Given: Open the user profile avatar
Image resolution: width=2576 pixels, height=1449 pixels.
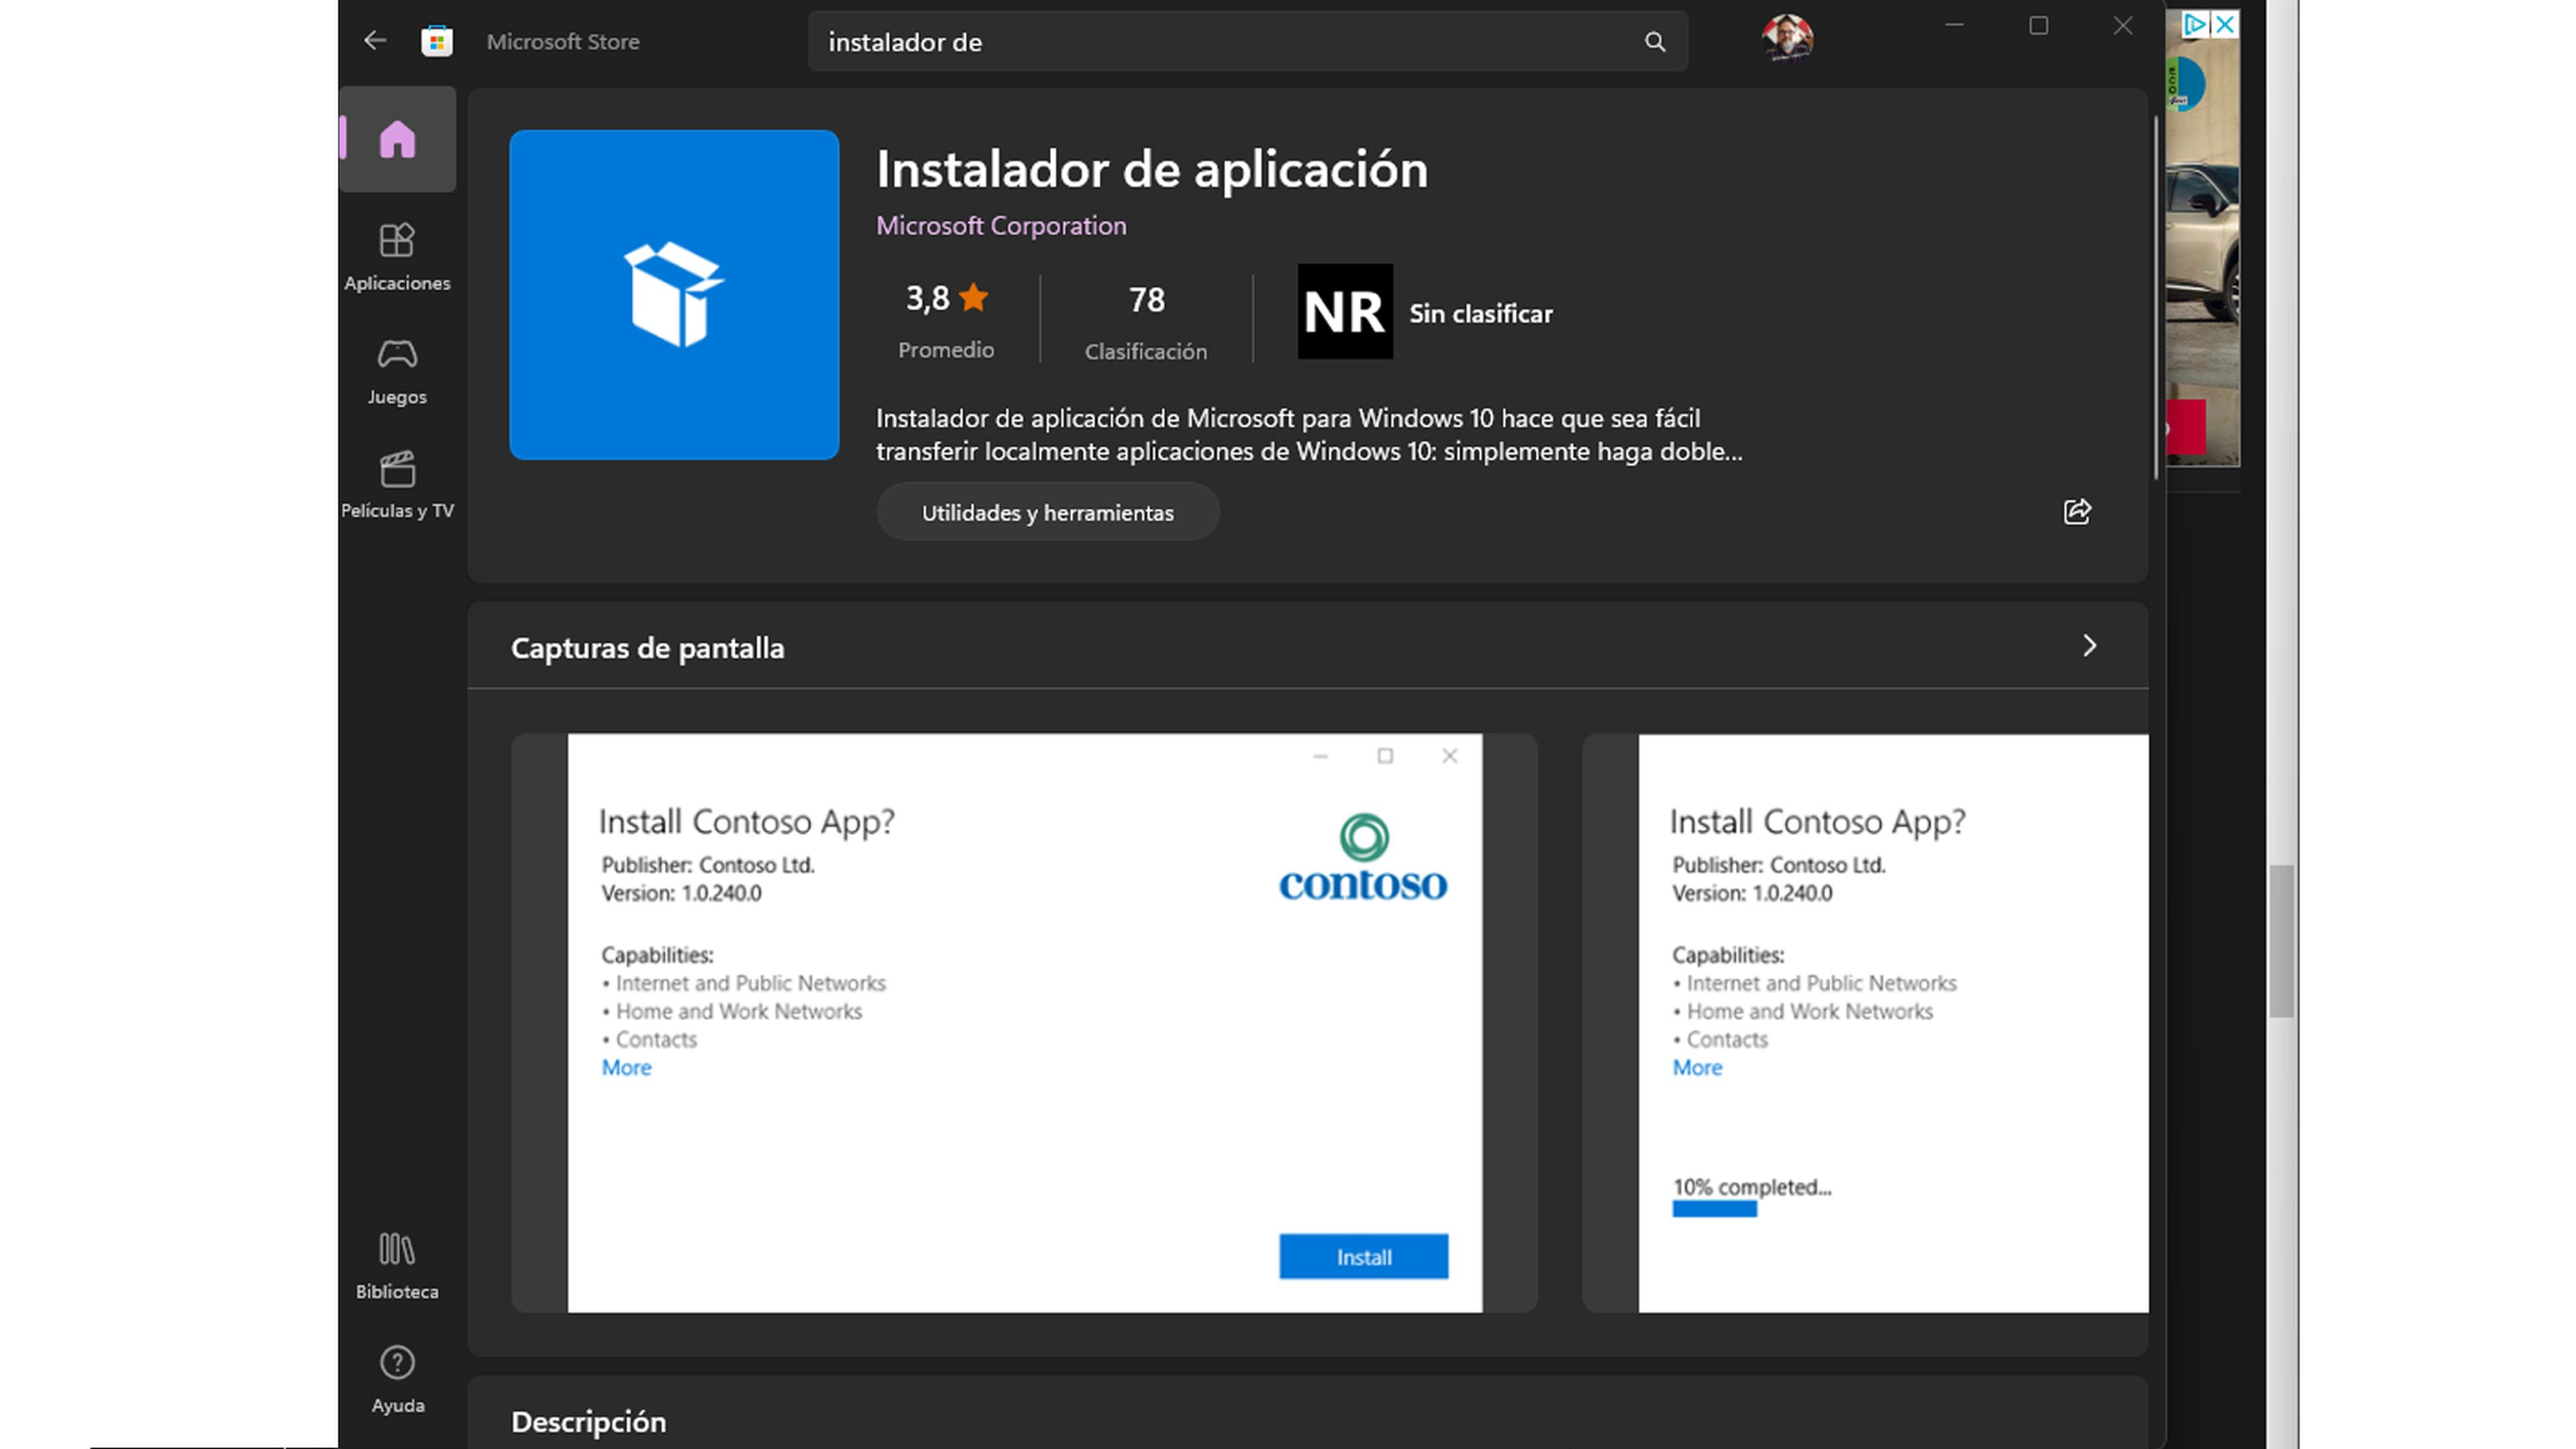Looking at the screenshot, I should coord(1787,39).
